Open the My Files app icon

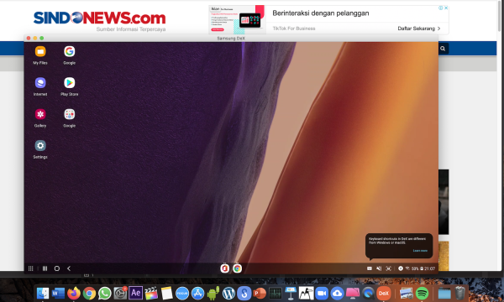40,52
